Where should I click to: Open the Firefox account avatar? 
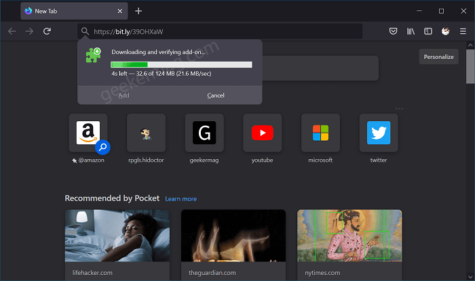click(x=445, y=31)
